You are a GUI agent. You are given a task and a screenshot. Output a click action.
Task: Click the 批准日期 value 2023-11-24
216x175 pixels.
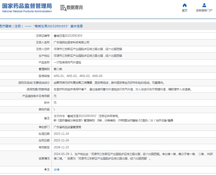click(61, 134)
